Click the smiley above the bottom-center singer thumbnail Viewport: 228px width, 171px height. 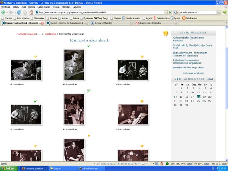(89, 135)
